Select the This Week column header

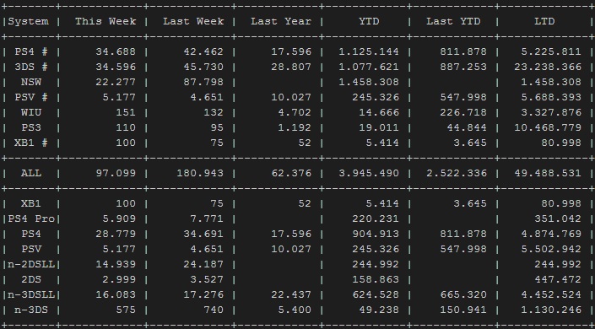tap(105, 21)
